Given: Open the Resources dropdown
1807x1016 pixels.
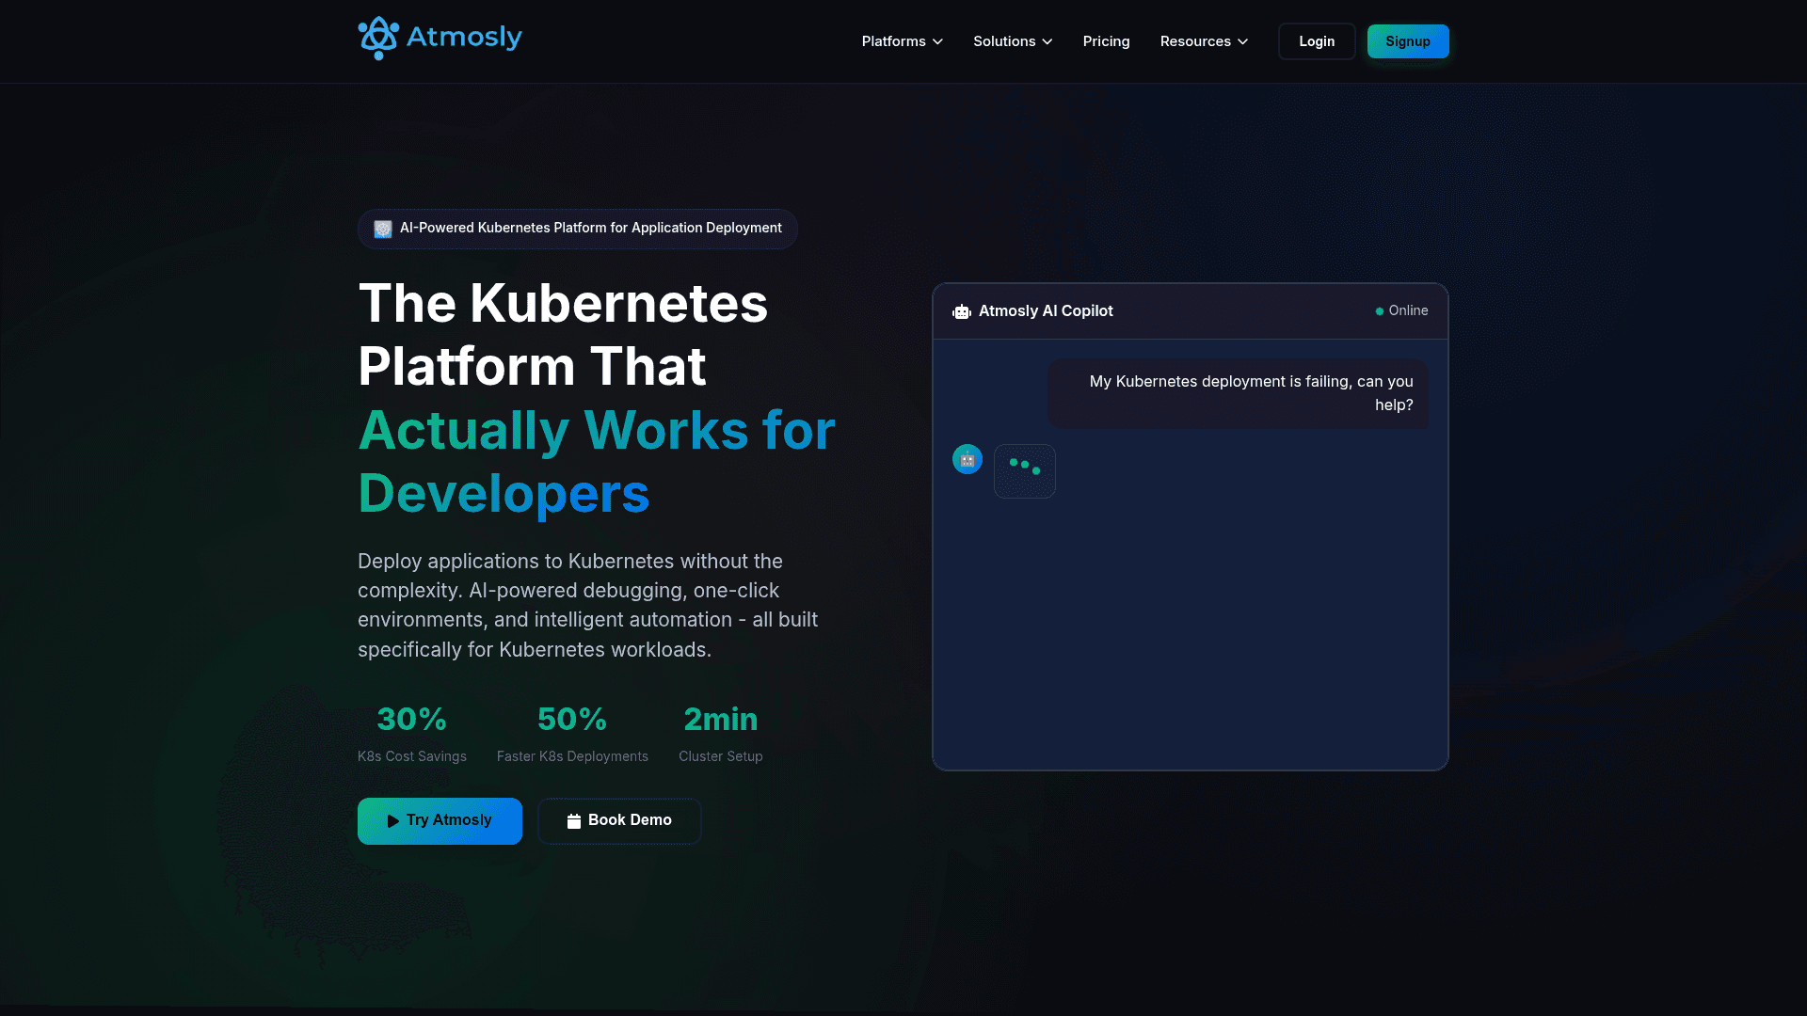Looking at the screenshot, I should (x=1204, y=41).
